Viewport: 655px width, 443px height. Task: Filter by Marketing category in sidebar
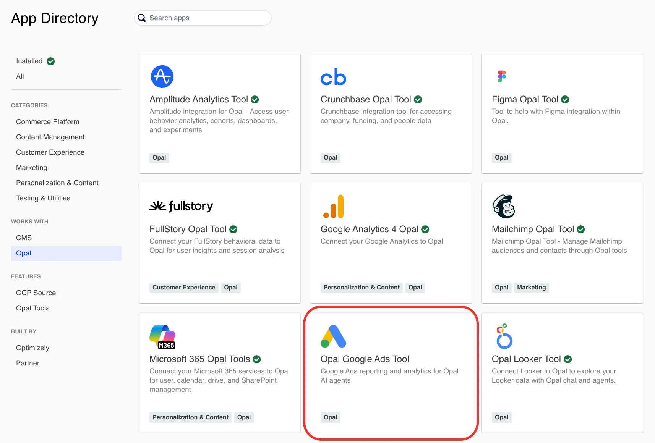(x=32, y=168)
